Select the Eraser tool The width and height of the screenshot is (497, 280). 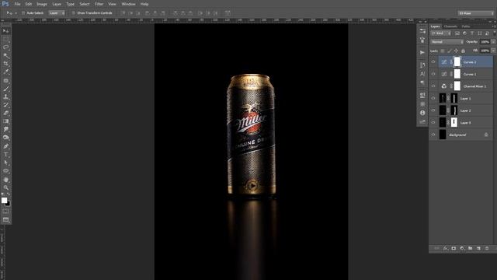pyautogui.click(x=5, y=114)
